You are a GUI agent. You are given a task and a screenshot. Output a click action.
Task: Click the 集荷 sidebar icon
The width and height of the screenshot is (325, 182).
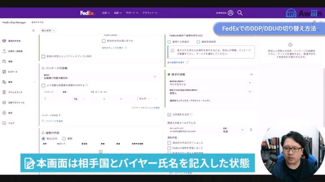pos(4,82)
